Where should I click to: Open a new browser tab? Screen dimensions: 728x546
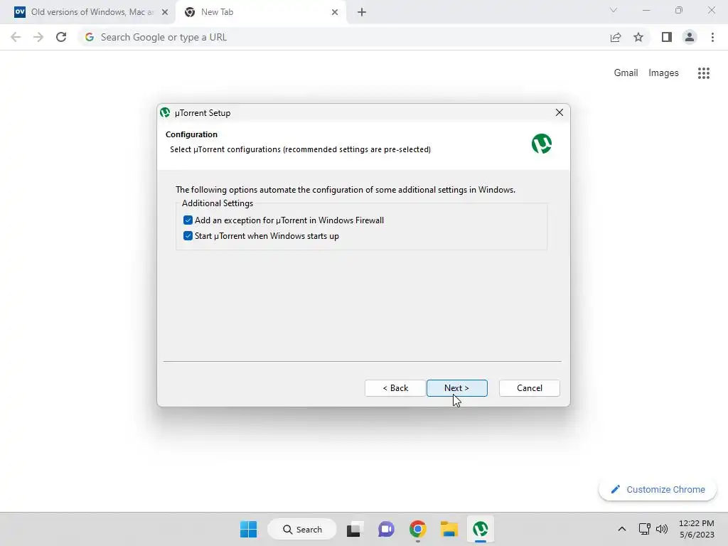(362, 12)
